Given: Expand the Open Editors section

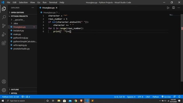Looking at the screenshot, I should coord(23,12).
